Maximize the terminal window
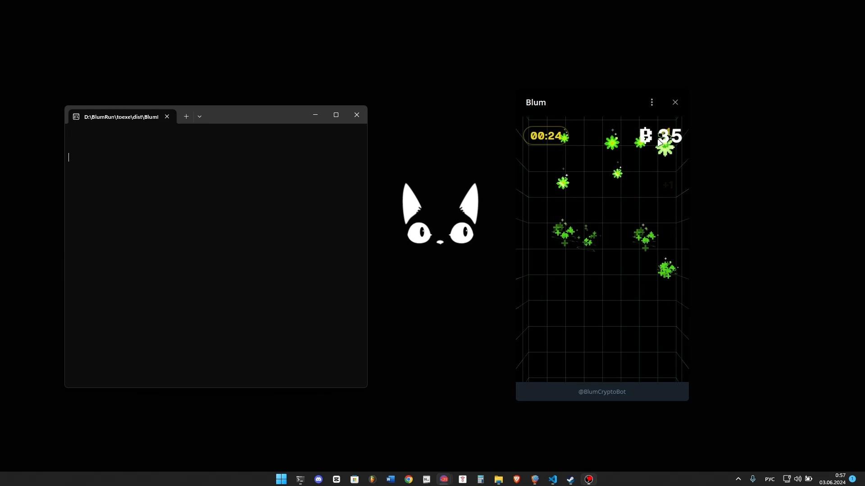Screen dimensions: 865x486 tap(336, 115)
